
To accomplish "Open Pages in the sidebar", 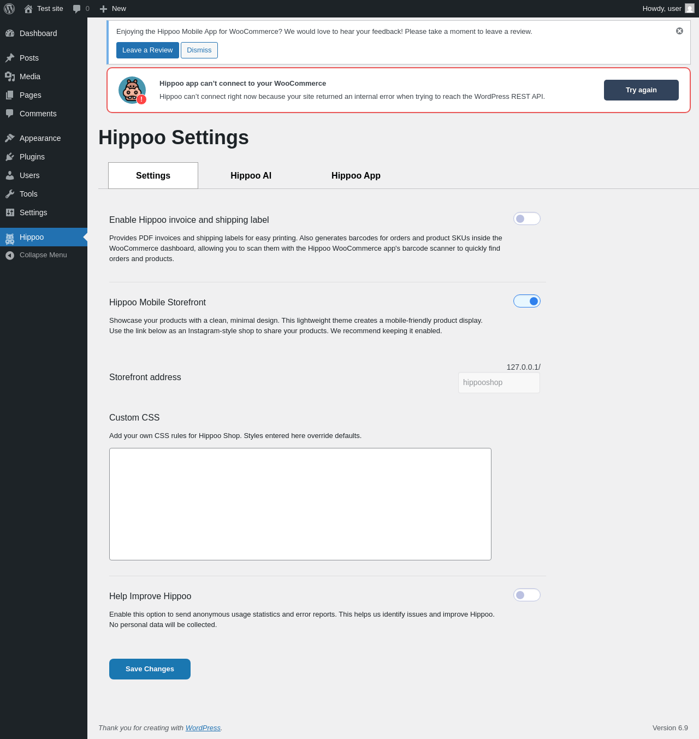I will [44, 95].
